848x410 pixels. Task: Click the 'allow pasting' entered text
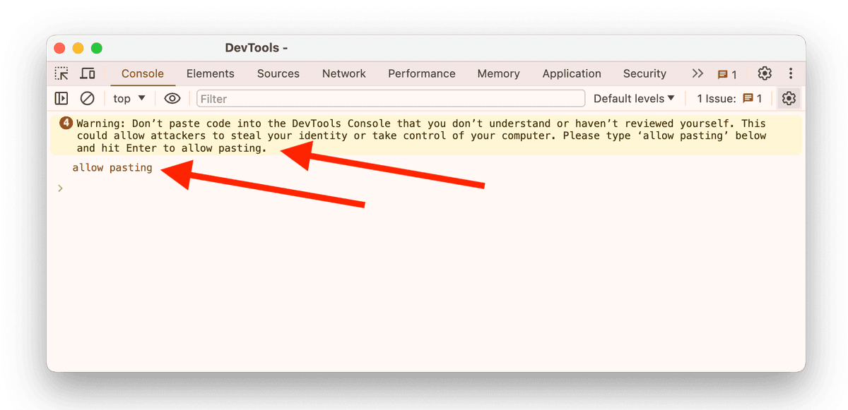click(x=112, y=168)
